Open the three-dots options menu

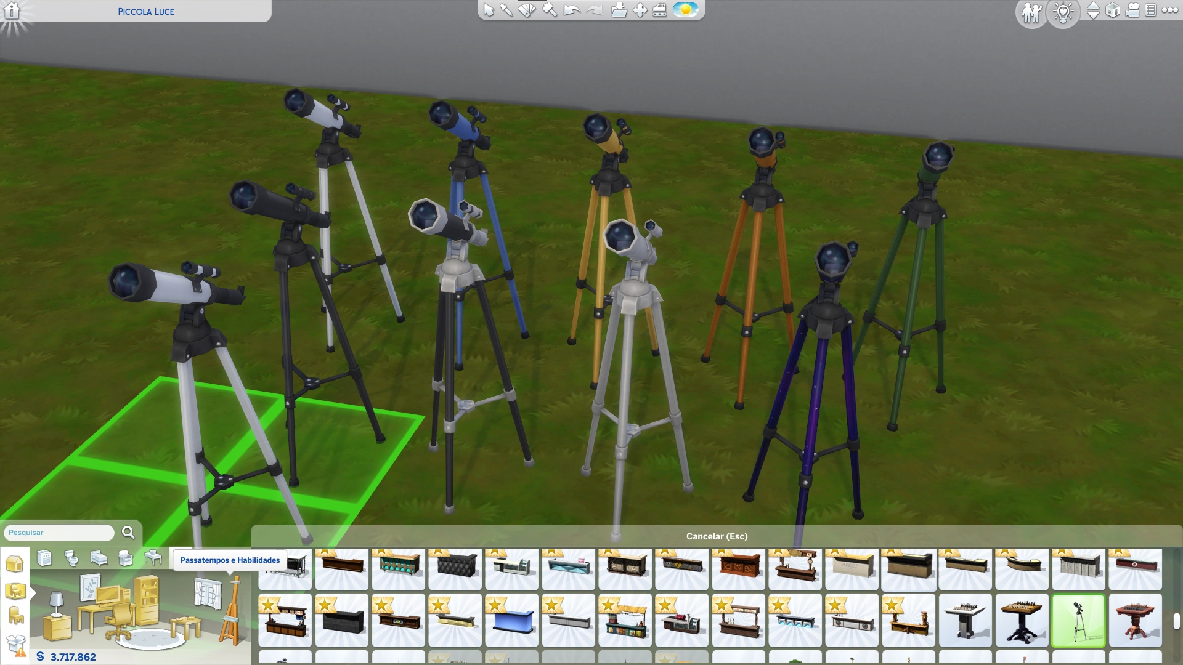pyautogui.click(x=1169, y=10)
